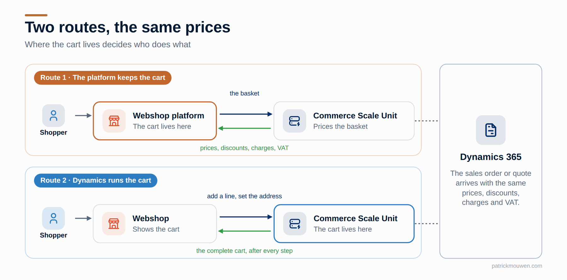Click the 'Commerce Scale Unit' heading in Route 2

tap(356, 218)
